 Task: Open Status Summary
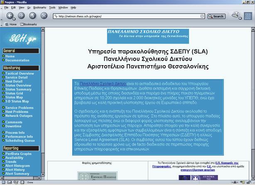(x=18, y=89)
